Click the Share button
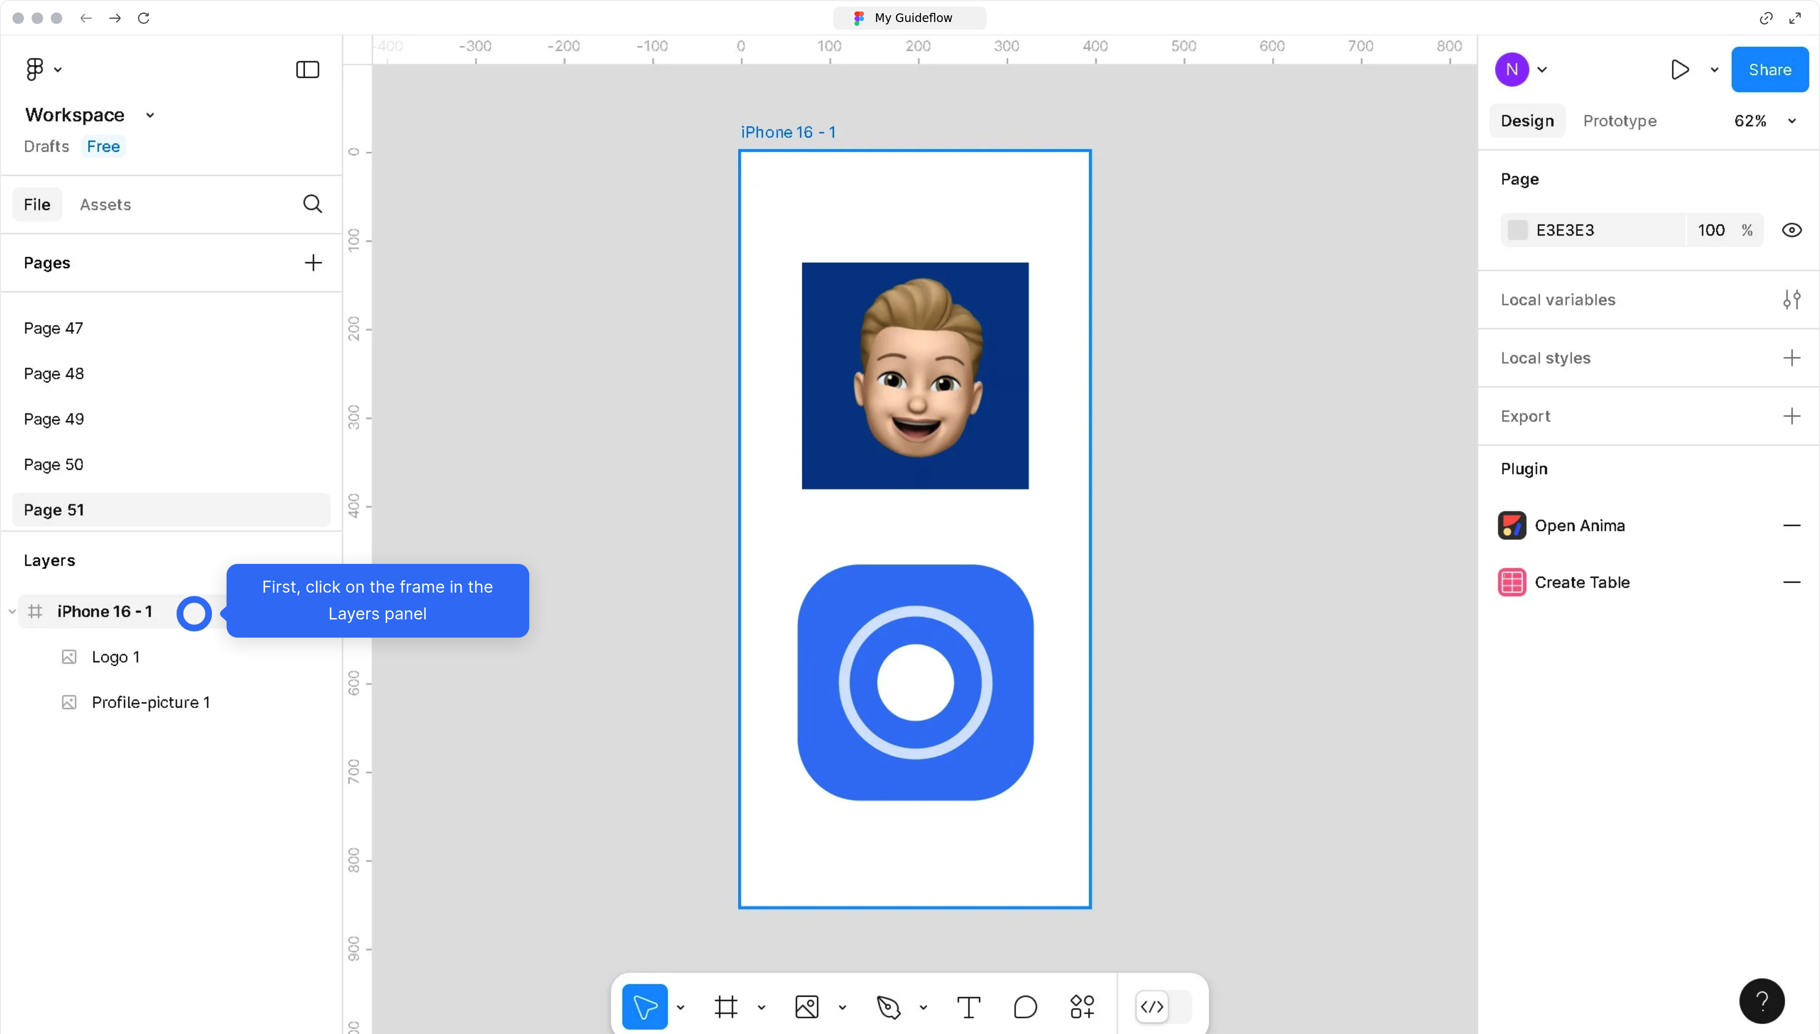1820x1034 pixels. pos(1770,69)
